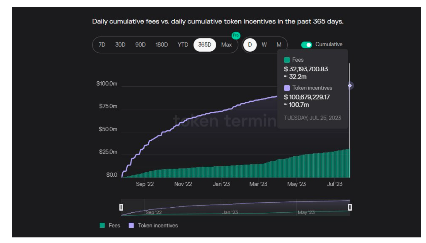Click the green Fees swatch in tooltip
Image resolution: width=426 pixels, height=243 pixels.
pyautogui.click(x=287, y=60)
